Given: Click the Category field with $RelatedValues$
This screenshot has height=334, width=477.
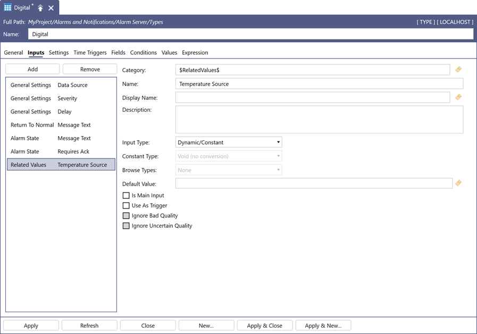Looking at the screenshot, I should [x=313, y=70].
